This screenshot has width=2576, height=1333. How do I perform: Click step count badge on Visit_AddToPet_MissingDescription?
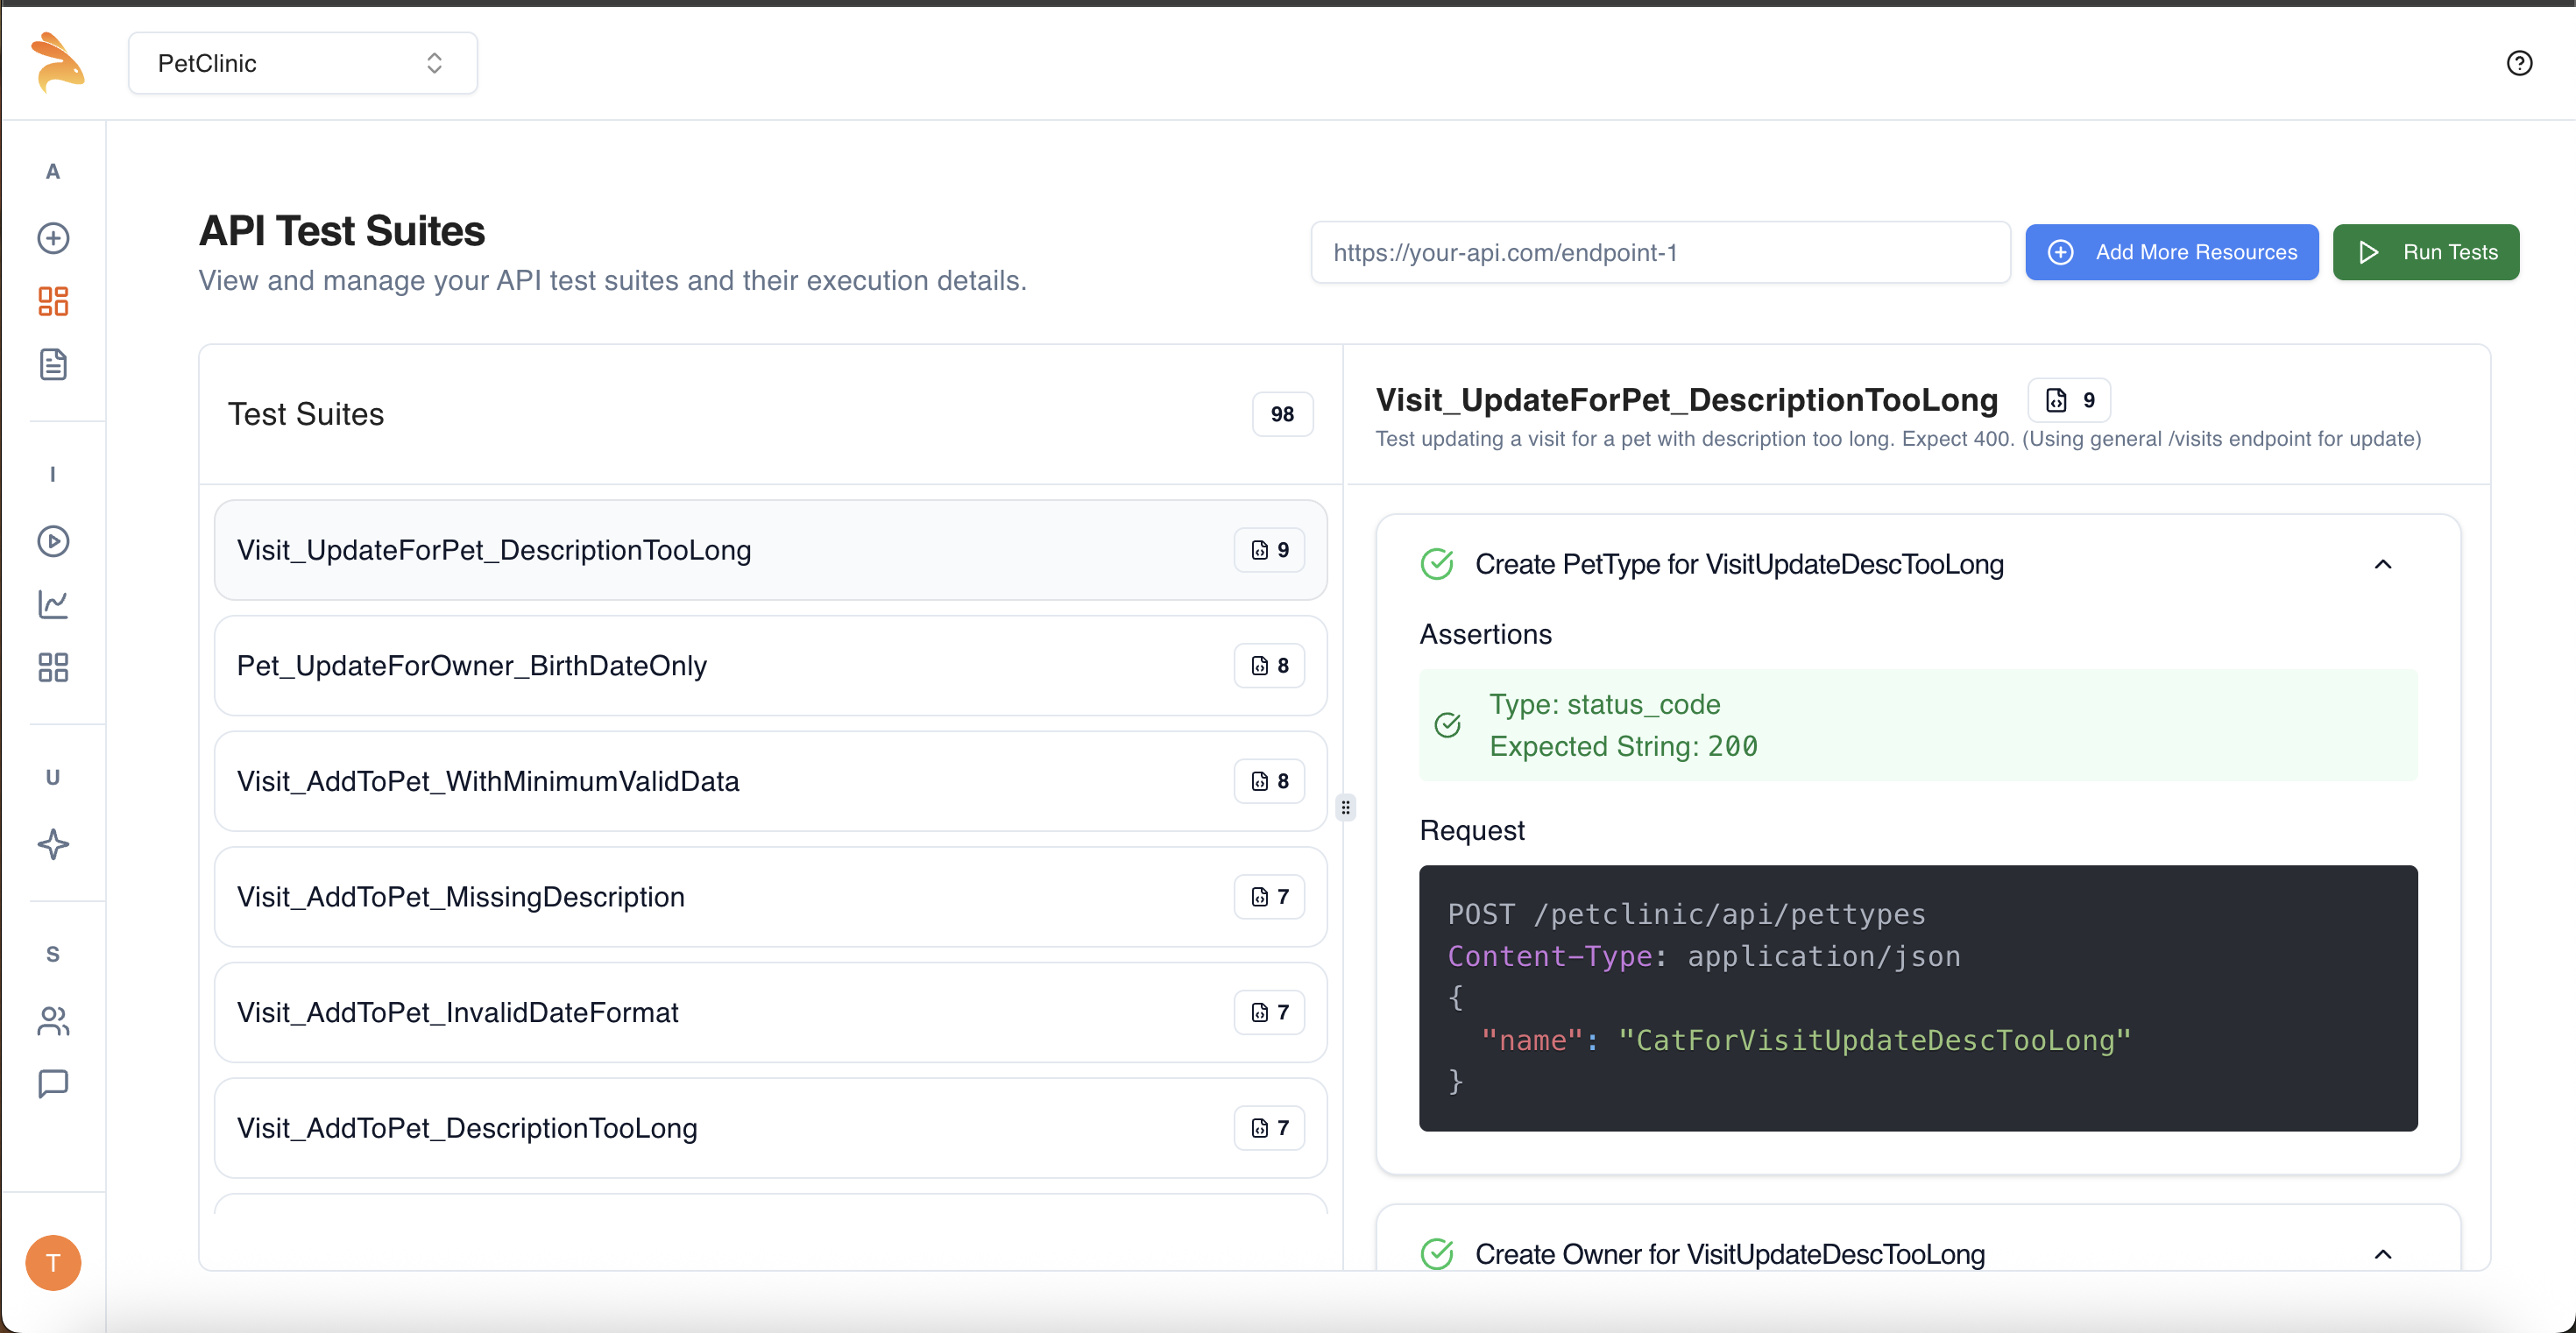1269,896
